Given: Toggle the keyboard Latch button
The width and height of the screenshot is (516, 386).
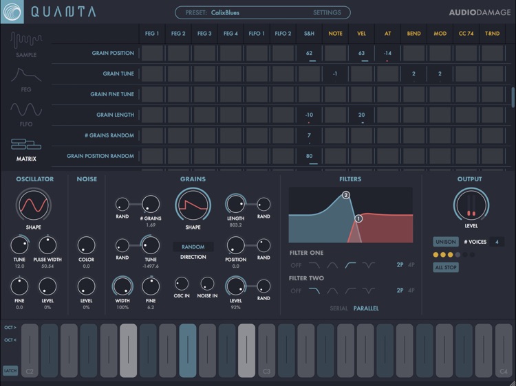Looking at the screenshot, I should [10, 370].
